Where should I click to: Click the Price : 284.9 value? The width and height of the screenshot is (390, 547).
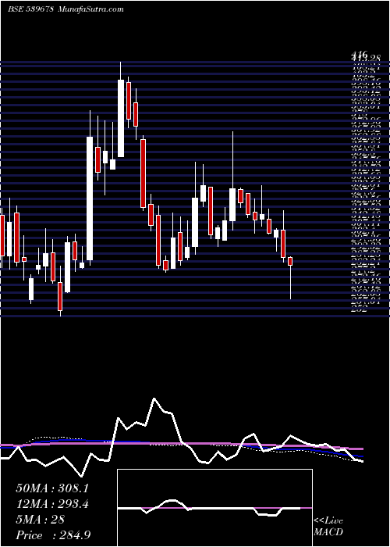[x=55, y=535]
